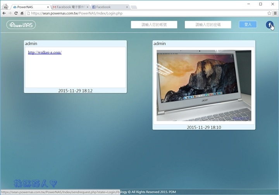Image resolution: width=279 pixels, height=195 pixels.
Task: Switch to the Facebook 電子郵件 Gmail tab
Action: [x=70, y=7]
